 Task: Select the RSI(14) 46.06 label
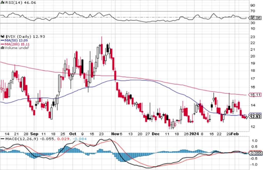click(x=21, y=3)
